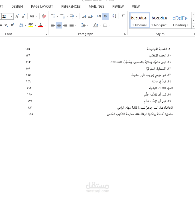Sort the selected text A to Z
This screenshot has width=195, height=197.
point(114,16)
